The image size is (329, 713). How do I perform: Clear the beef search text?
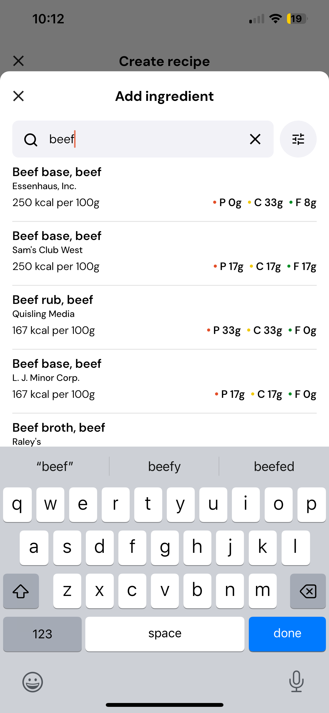[x=255, y=139]
